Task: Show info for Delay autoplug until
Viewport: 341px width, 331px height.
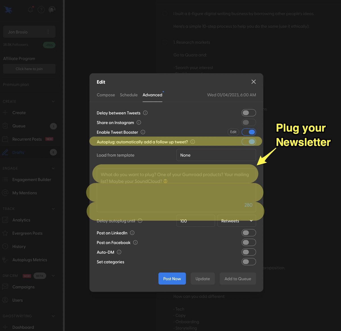Action: click(x=140, y=221)
